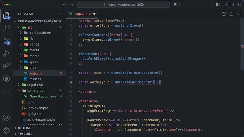244x137 pixels.
Task: Toggle the primary side bar layout
Action: coord(218,5)
